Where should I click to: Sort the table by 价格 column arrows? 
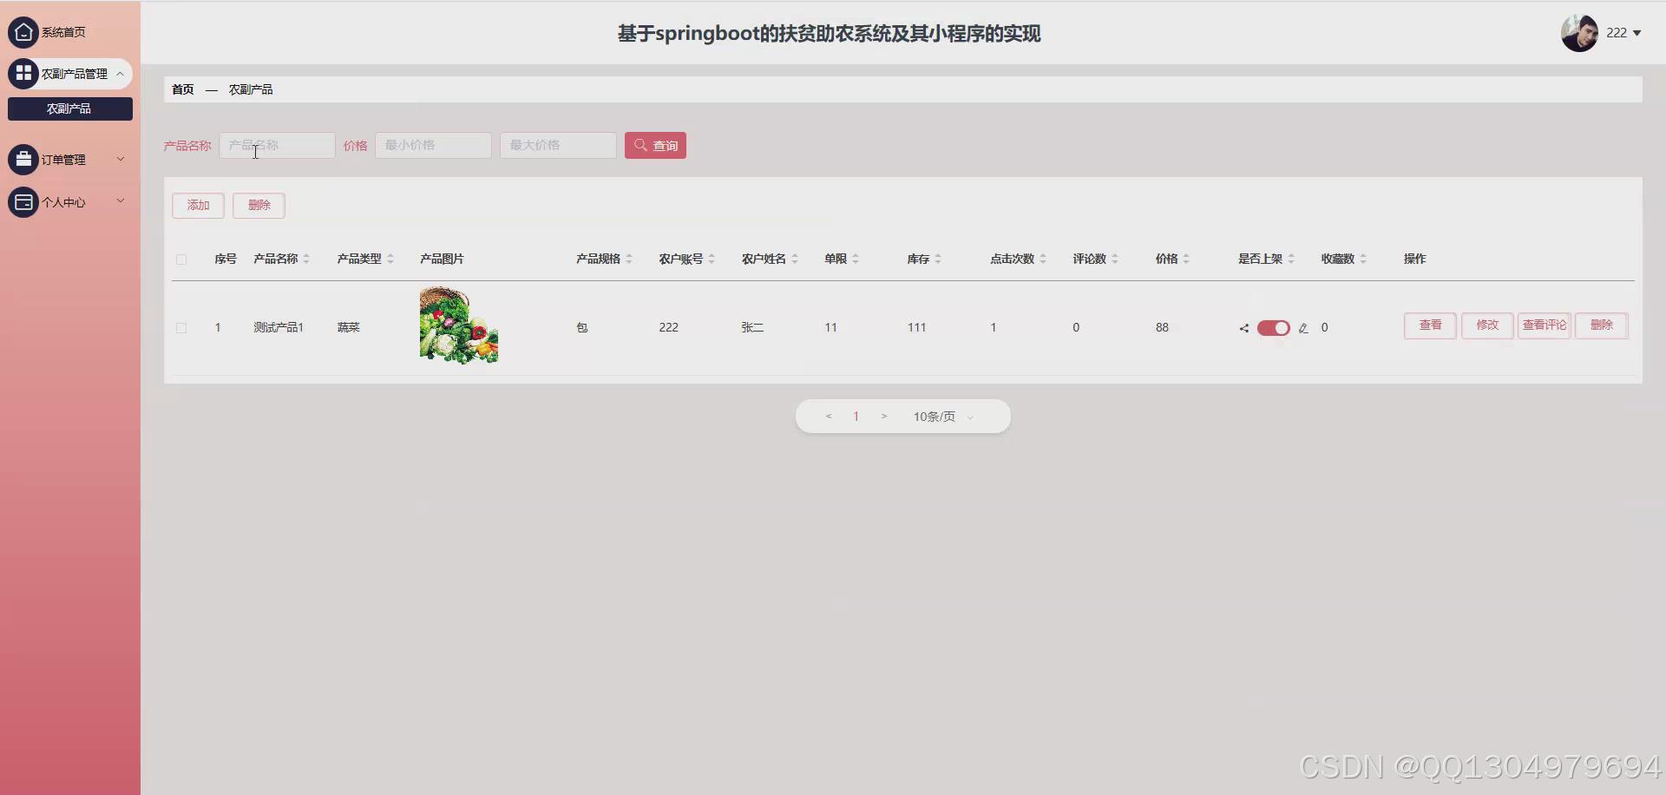coord(1185,258)
